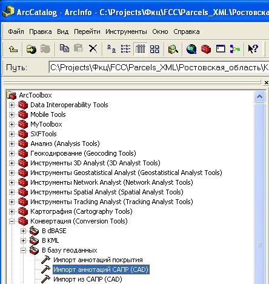Close the ArcToolbox panel with X

[266, 82]
